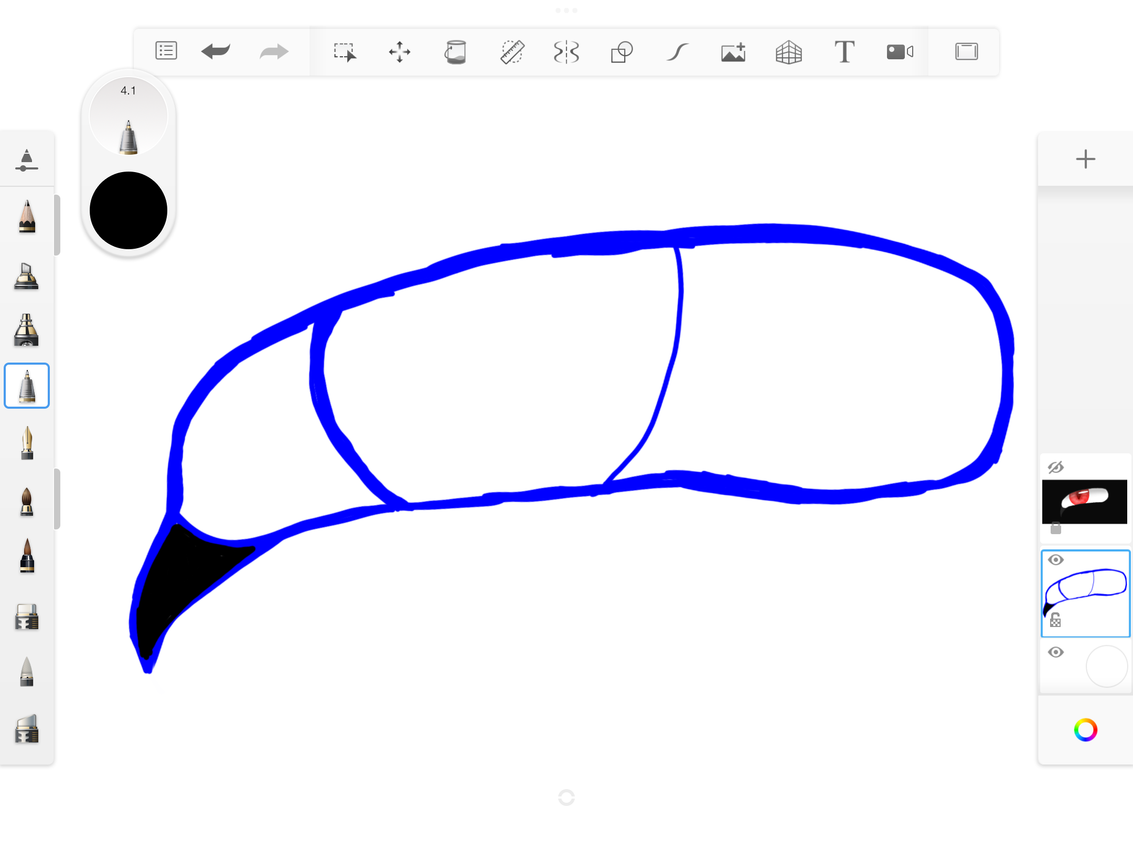Select the black brush pen

[27, 555]
